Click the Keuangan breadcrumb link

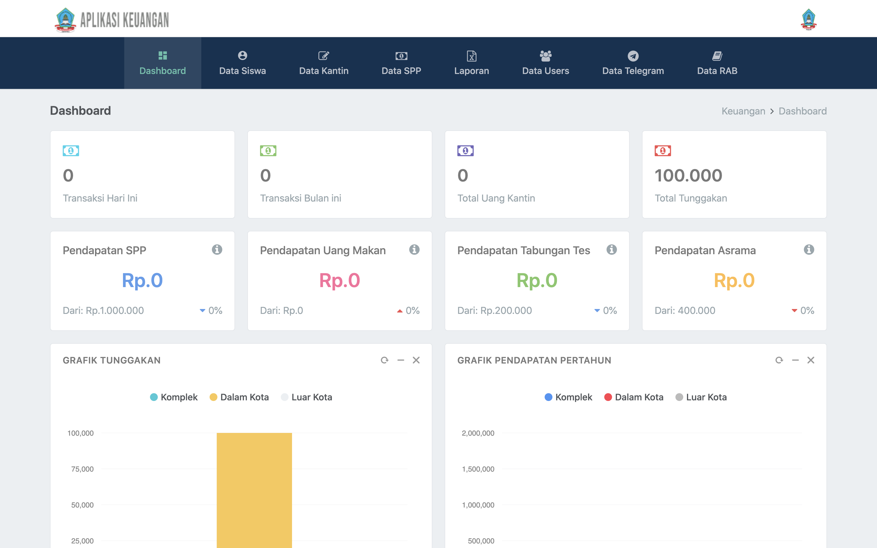[x=743, y=111]
